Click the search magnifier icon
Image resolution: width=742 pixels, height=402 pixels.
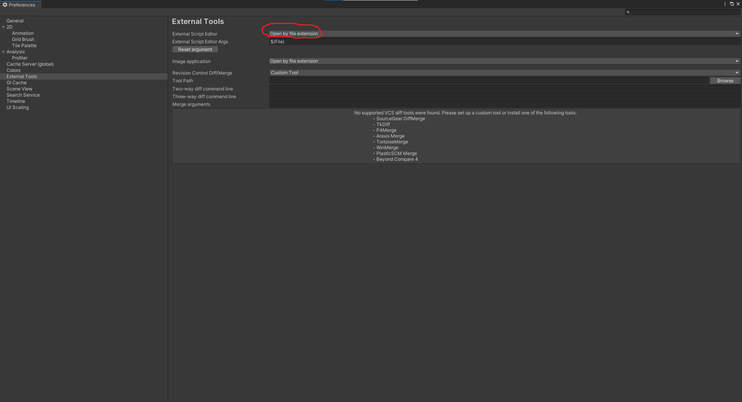click(x=628, y=12)
